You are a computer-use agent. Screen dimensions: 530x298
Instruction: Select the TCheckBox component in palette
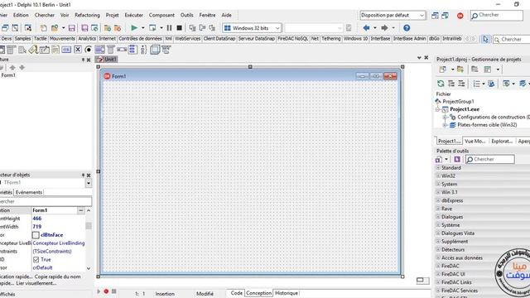[x=78, y=50]
